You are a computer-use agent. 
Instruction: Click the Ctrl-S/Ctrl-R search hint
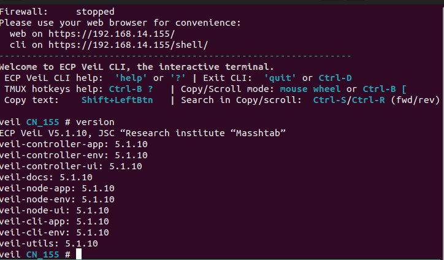point(349,100)
